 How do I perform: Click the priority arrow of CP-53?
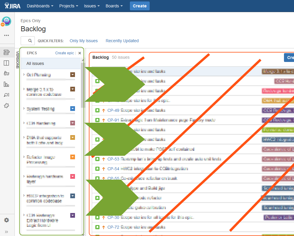[x=104, y=159]
